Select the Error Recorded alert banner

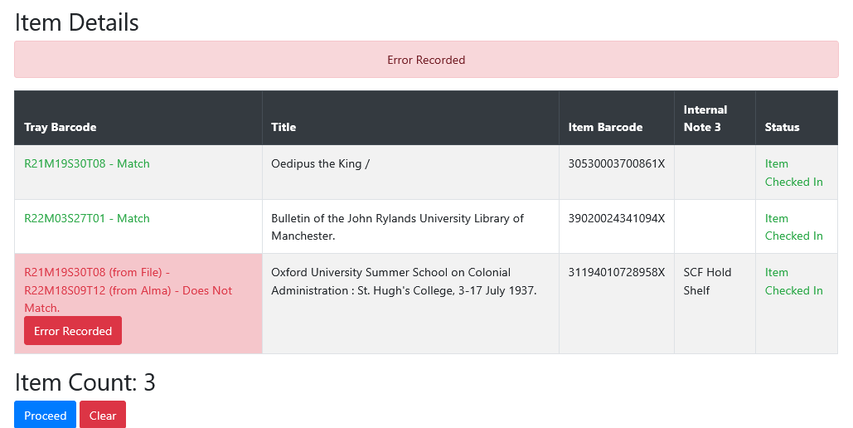(x=426, y=60)
